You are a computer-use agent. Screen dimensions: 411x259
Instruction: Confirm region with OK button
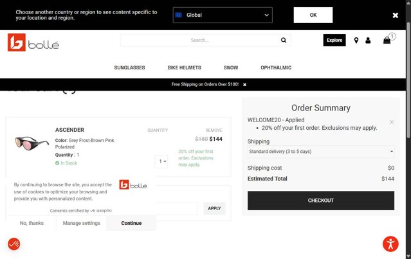coord(313,15)
